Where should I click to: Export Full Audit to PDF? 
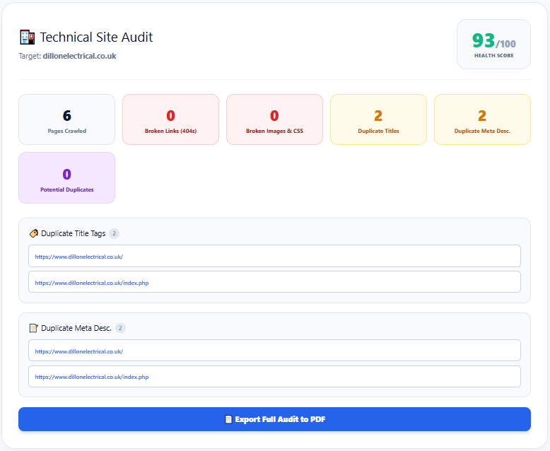275,419
